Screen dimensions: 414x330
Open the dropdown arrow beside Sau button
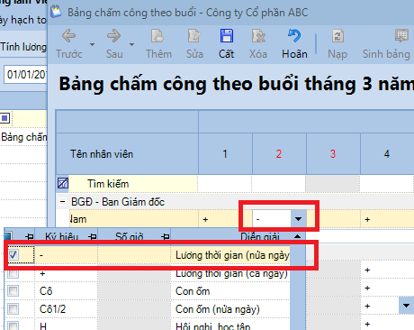tap(131, 44)
